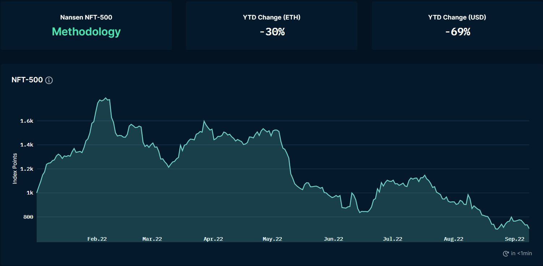Click the Aug.22 x-axis label
Image resolution: width=543 pixels, height=266 pixels.
(x=453, y=239)
